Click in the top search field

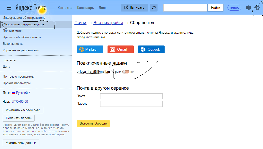pos(185,8)
